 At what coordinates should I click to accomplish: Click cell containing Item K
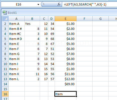(16, 74)
